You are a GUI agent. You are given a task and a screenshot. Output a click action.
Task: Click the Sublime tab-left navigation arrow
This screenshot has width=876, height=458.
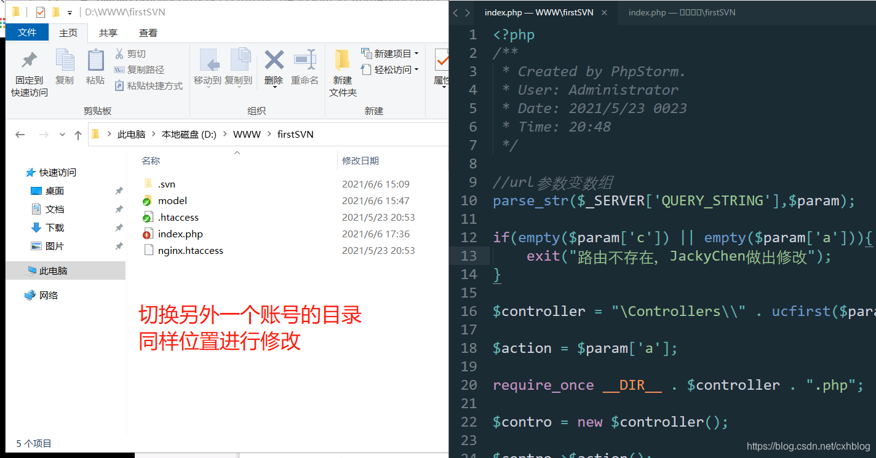[x=456, y=12]
